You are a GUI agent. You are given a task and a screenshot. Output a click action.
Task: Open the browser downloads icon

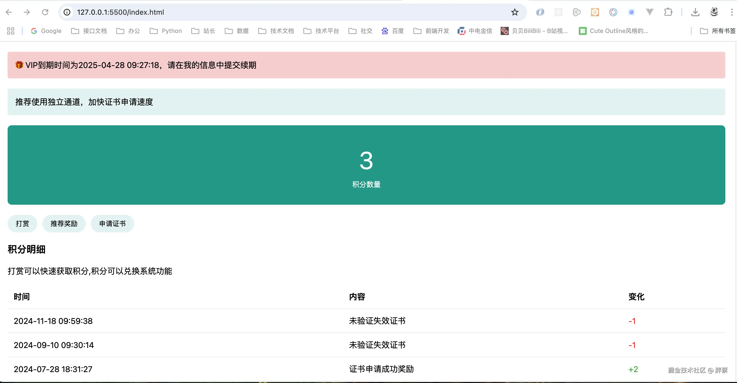[x=695, y=12]
